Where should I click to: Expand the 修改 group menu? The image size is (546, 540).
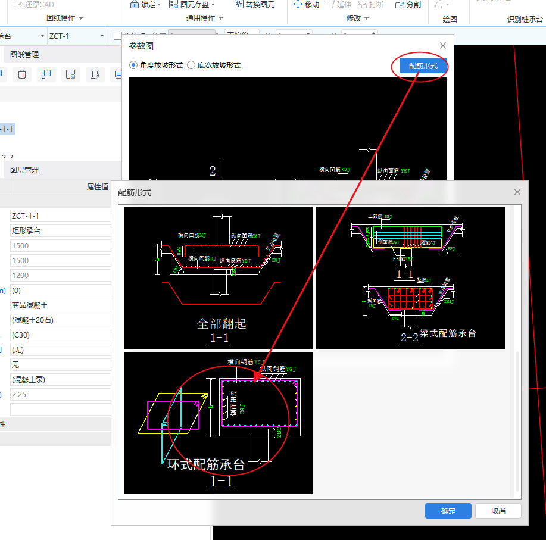pos(357,18)
